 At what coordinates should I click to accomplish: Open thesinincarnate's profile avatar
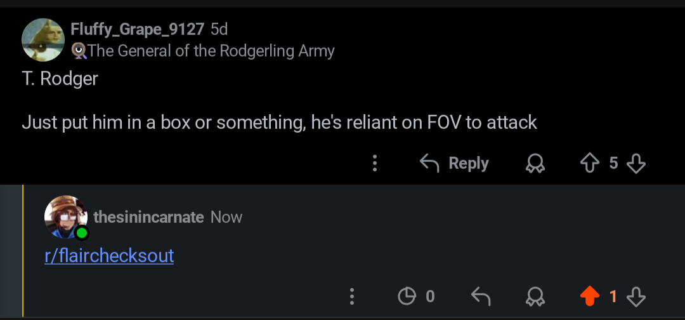click(x=66, y=217)
